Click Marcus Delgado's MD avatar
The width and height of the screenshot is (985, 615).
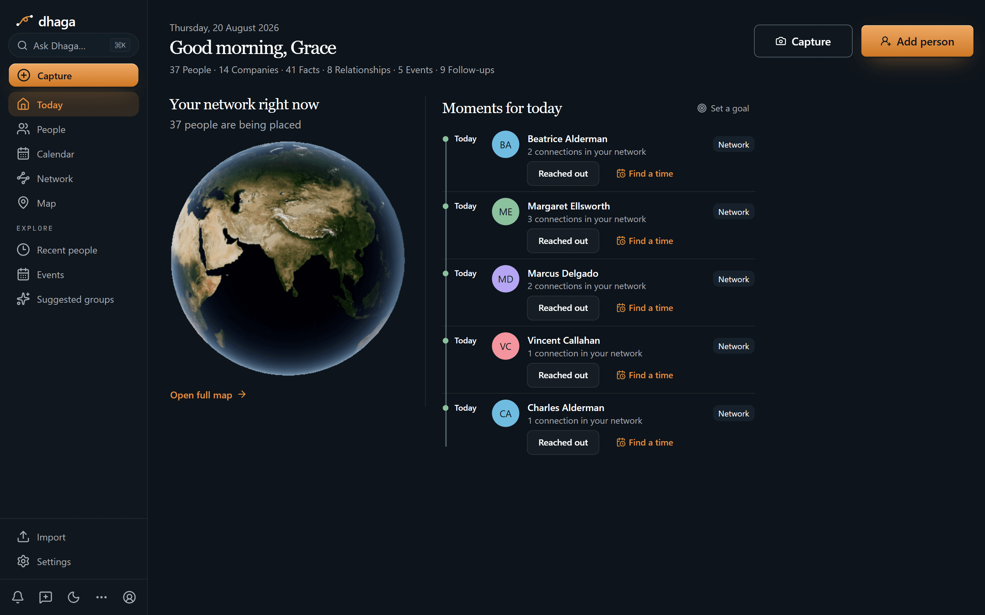[505, 278]
